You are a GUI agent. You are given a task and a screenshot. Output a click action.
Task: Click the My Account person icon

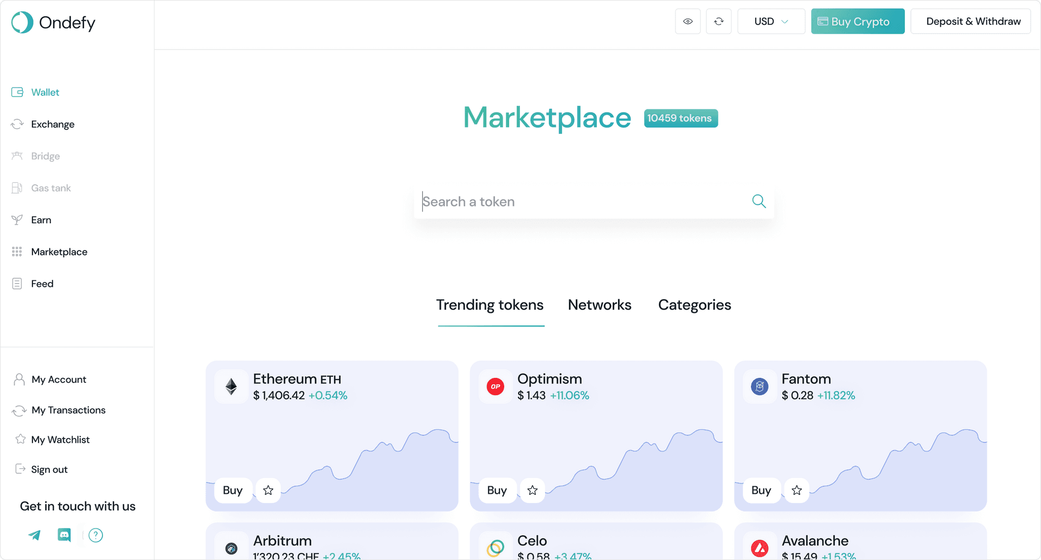[20, 379]
